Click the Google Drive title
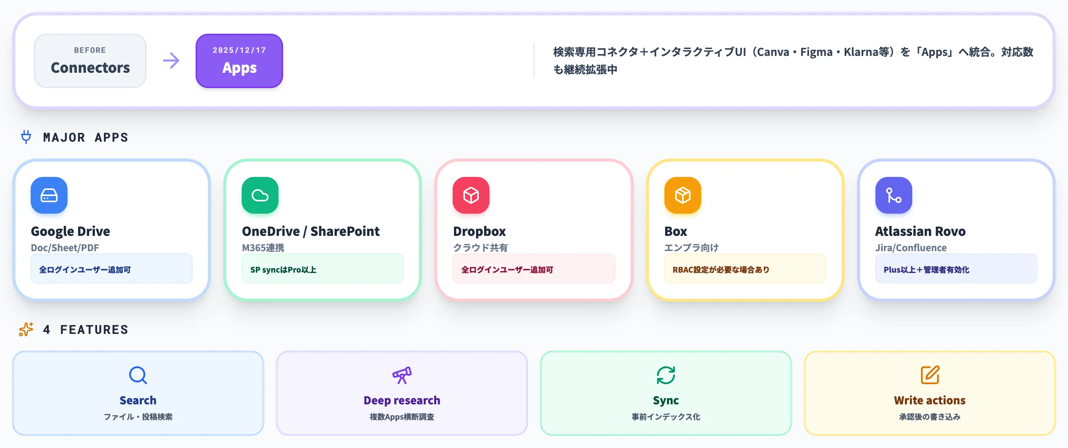Viewport: 1068px width, 448px height. (71, 231)
